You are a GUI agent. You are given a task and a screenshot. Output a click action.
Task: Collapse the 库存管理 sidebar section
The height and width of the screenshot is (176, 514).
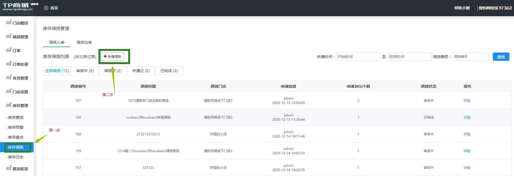click(x=20, y=106)
